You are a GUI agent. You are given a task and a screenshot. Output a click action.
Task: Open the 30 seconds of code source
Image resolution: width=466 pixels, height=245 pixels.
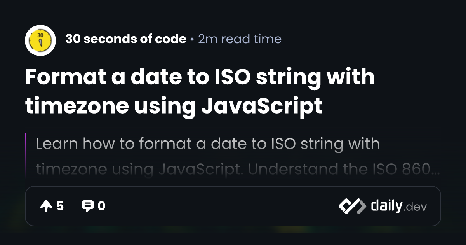pyautogui.click(x=126, y=39)
